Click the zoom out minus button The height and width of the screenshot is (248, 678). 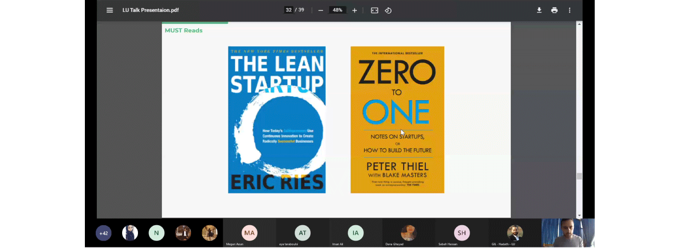321,10
